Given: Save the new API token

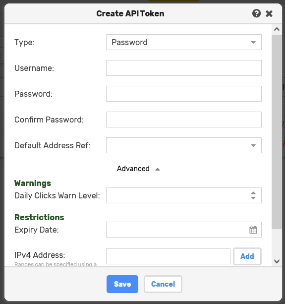Looking at the screenshot, I should 122,284.
